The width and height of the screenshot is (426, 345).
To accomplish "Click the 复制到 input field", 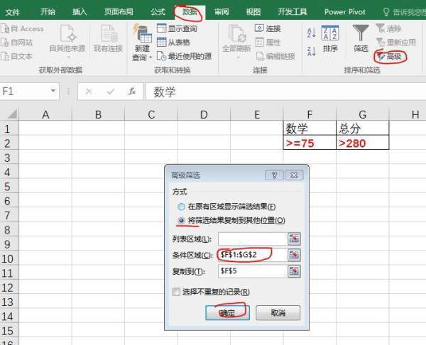I will pos(253,271).
